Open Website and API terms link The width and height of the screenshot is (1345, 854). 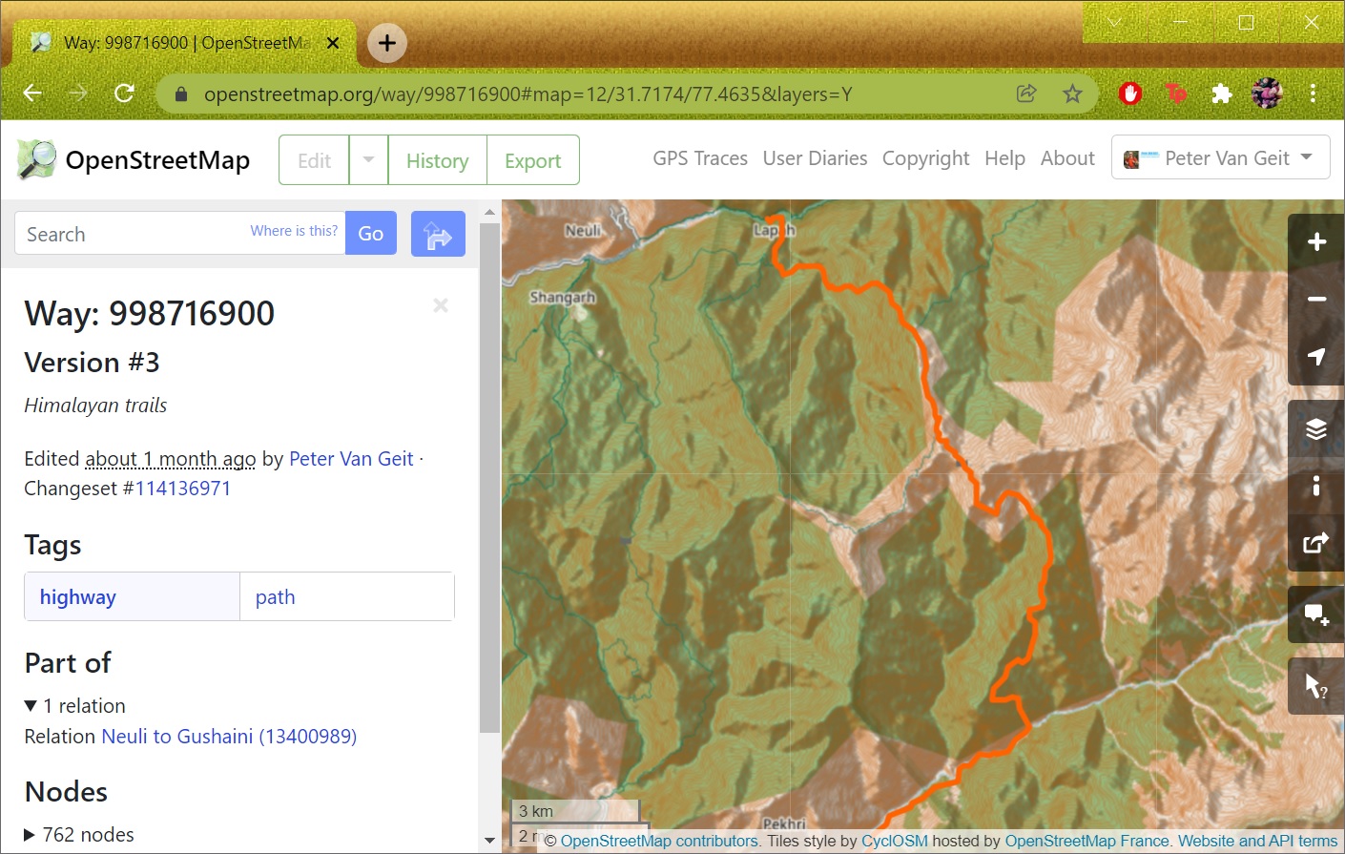tap(1258, 841)
